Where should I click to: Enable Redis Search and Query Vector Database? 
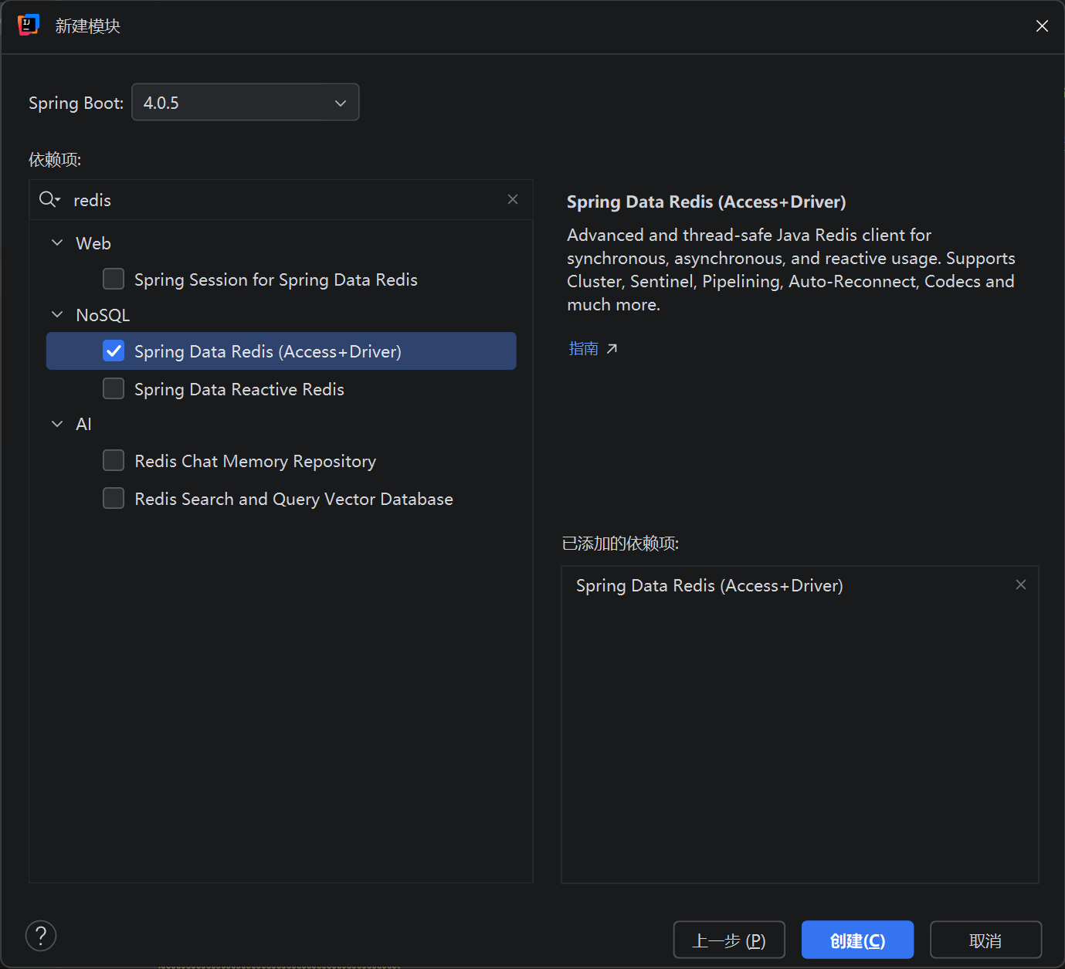[x=114, y=498]
